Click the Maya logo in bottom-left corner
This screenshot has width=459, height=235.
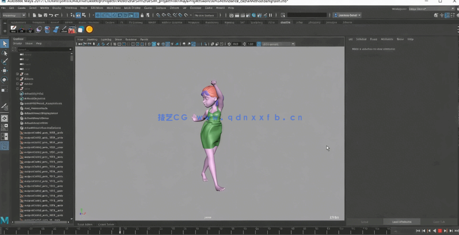pyautogui.click(x=5, y=220)
